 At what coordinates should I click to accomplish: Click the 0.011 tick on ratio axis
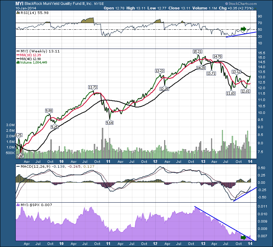(x=262, y=206)
